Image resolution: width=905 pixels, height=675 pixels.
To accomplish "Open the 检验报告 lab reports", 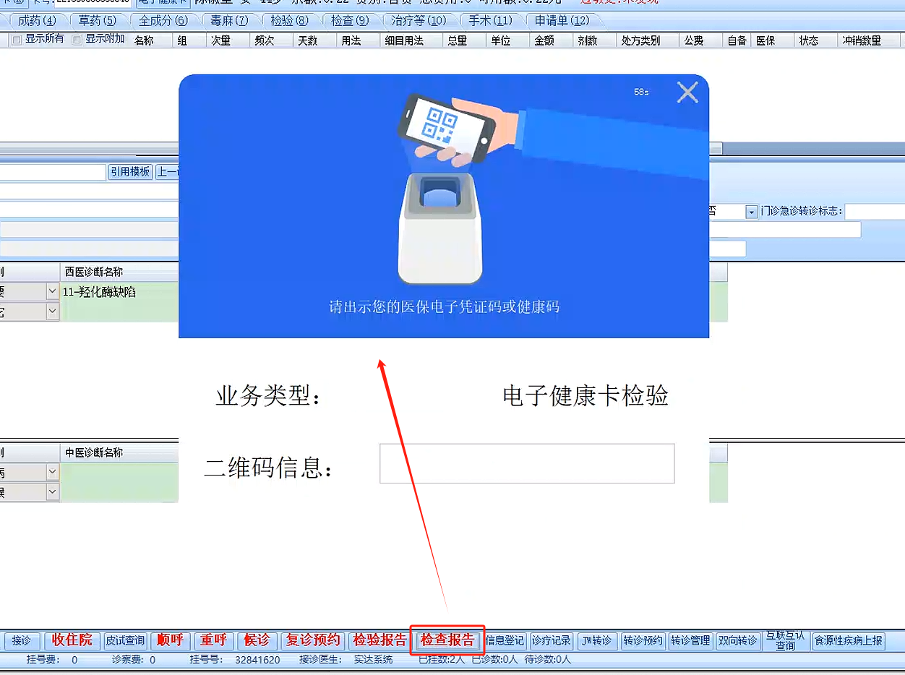I will tap(379, 640).
